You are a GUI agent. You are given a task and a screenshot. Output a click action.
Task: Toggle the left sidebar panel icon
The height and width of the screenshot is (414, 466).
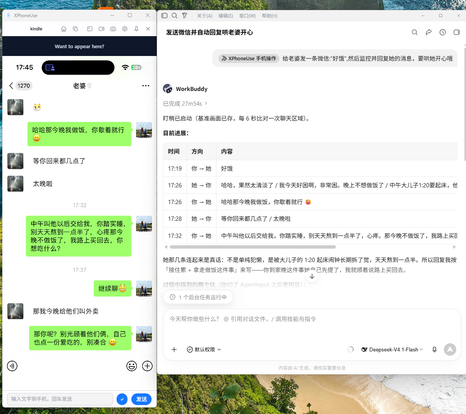164,16
